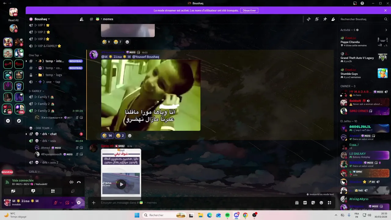The height and width of the screenshot is (220, 391).
Task: Click member Lil SNEAKY in member list
Action: (x=364, y=155)
